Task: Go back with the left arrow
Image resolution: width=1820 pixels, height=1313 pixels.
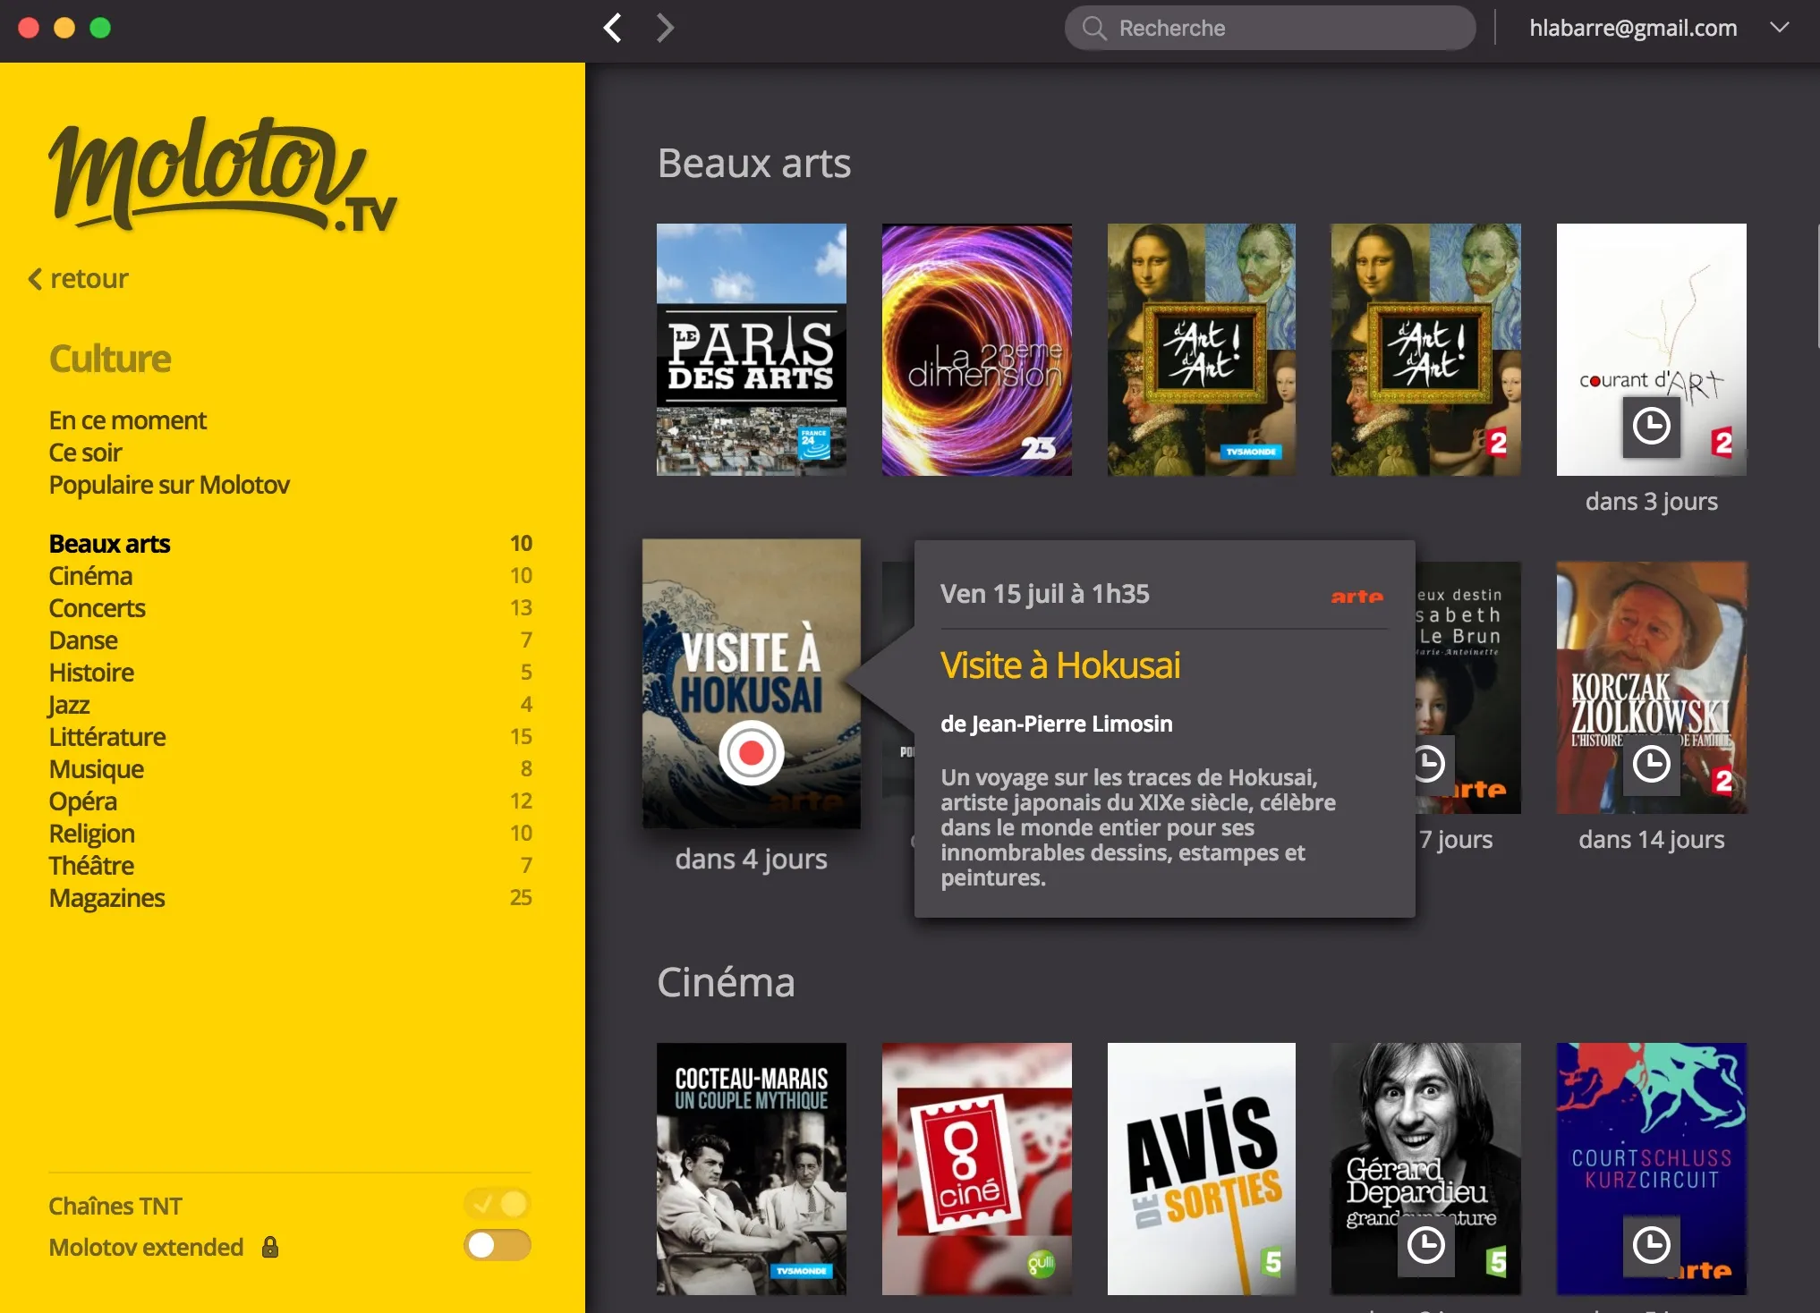Action: tap(613, 28)
